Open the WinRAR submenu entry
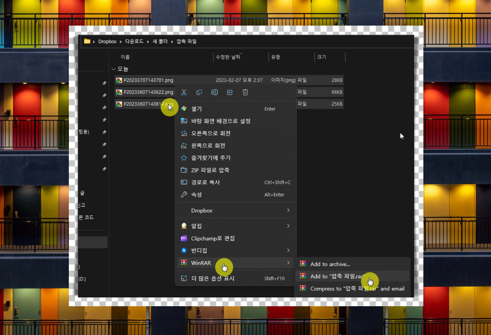The image size is (491, 335). (236, 263)
